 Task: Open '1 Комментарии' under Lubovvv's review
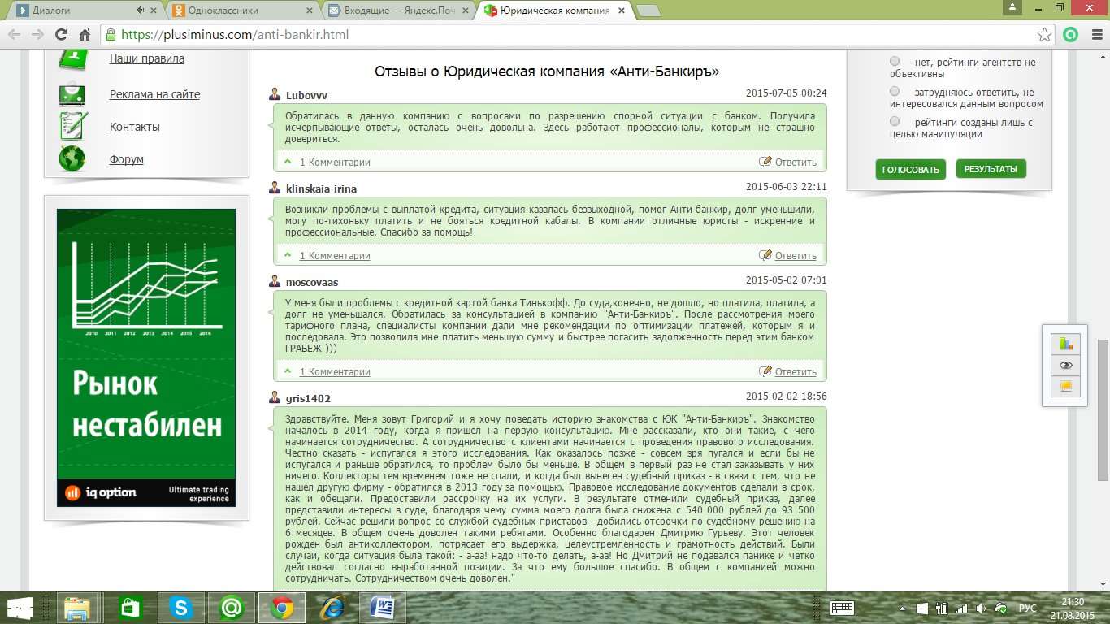pyautogui.click(x=335, y=162)
